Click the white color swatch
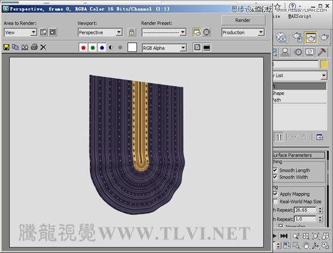Image resolution: width=333 pixels, height=253 pixels. pyautogui.click(x=132, y=48)
